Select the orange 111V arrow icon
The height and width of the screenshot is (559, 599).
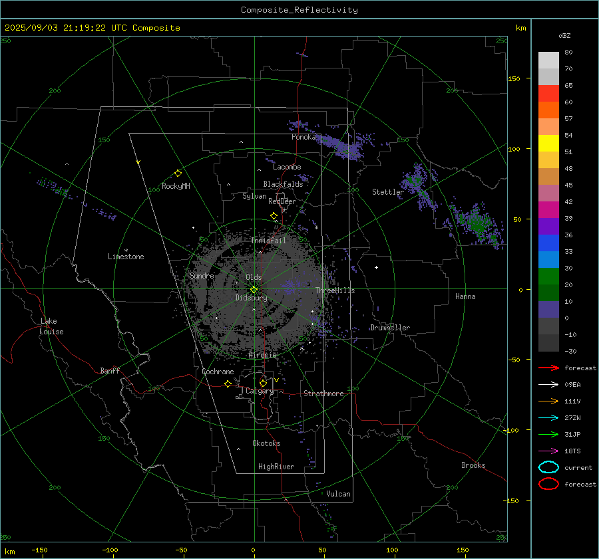point(548,401)
